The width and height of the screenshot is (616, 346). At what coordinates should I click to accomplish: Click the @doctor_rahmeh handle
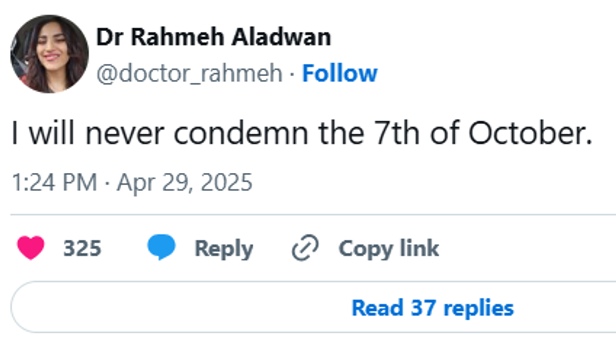tap(189, 74)
